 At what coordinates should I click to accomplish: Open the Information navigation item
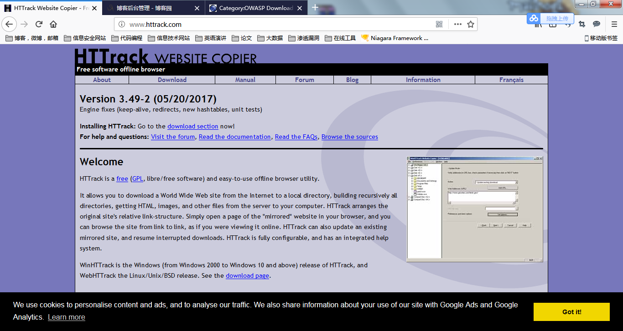coord(423,80)
